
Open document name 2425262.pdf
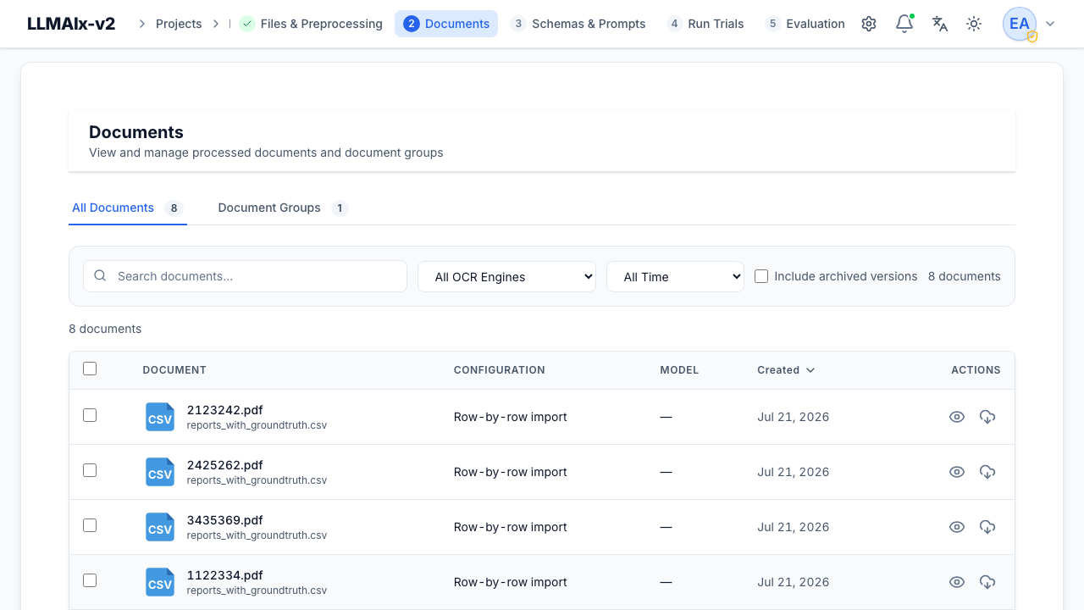coord(225,465)
